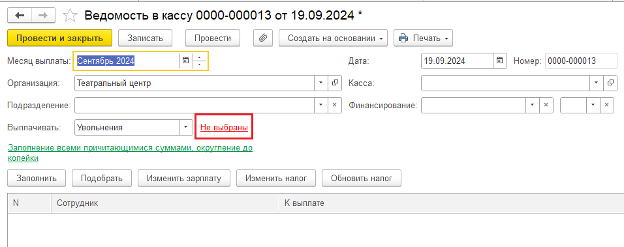Click the Сотрудник column header
This screenshot has height=247, width=624.
tap(165, 203)
